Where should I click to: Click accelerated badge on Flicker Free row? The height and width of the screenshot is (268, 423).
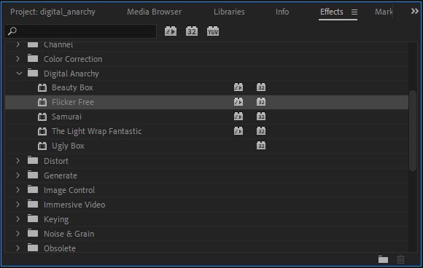click(238, 102)
